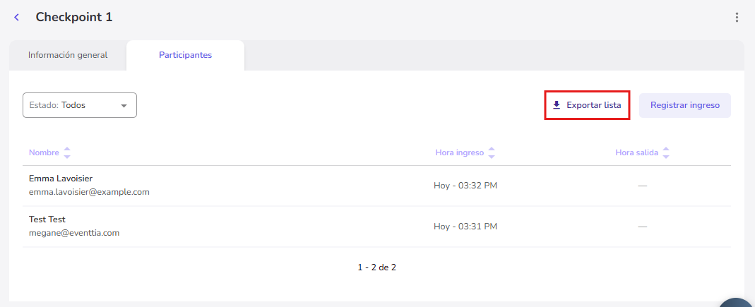
Task: Click the download icon in Exportar lista
Action: [557, 105]
